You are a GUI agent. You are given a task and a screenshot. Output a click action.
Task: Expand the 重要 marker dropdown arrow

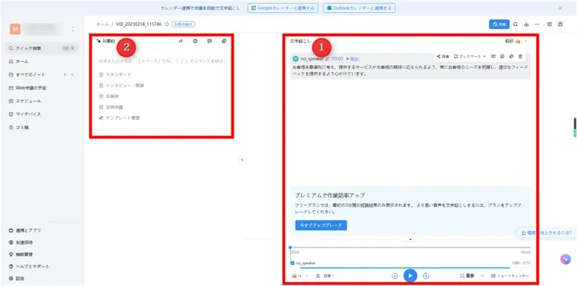pos(482,276)
